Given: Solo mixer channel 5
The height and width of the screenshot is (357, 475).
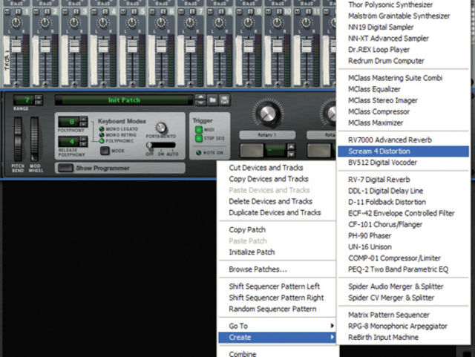Looking at the screenshot, I should pos(134,12).
